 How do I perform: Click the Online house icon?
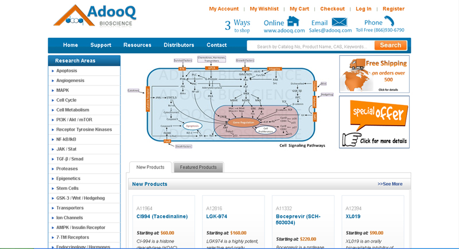tap(293, 22)
